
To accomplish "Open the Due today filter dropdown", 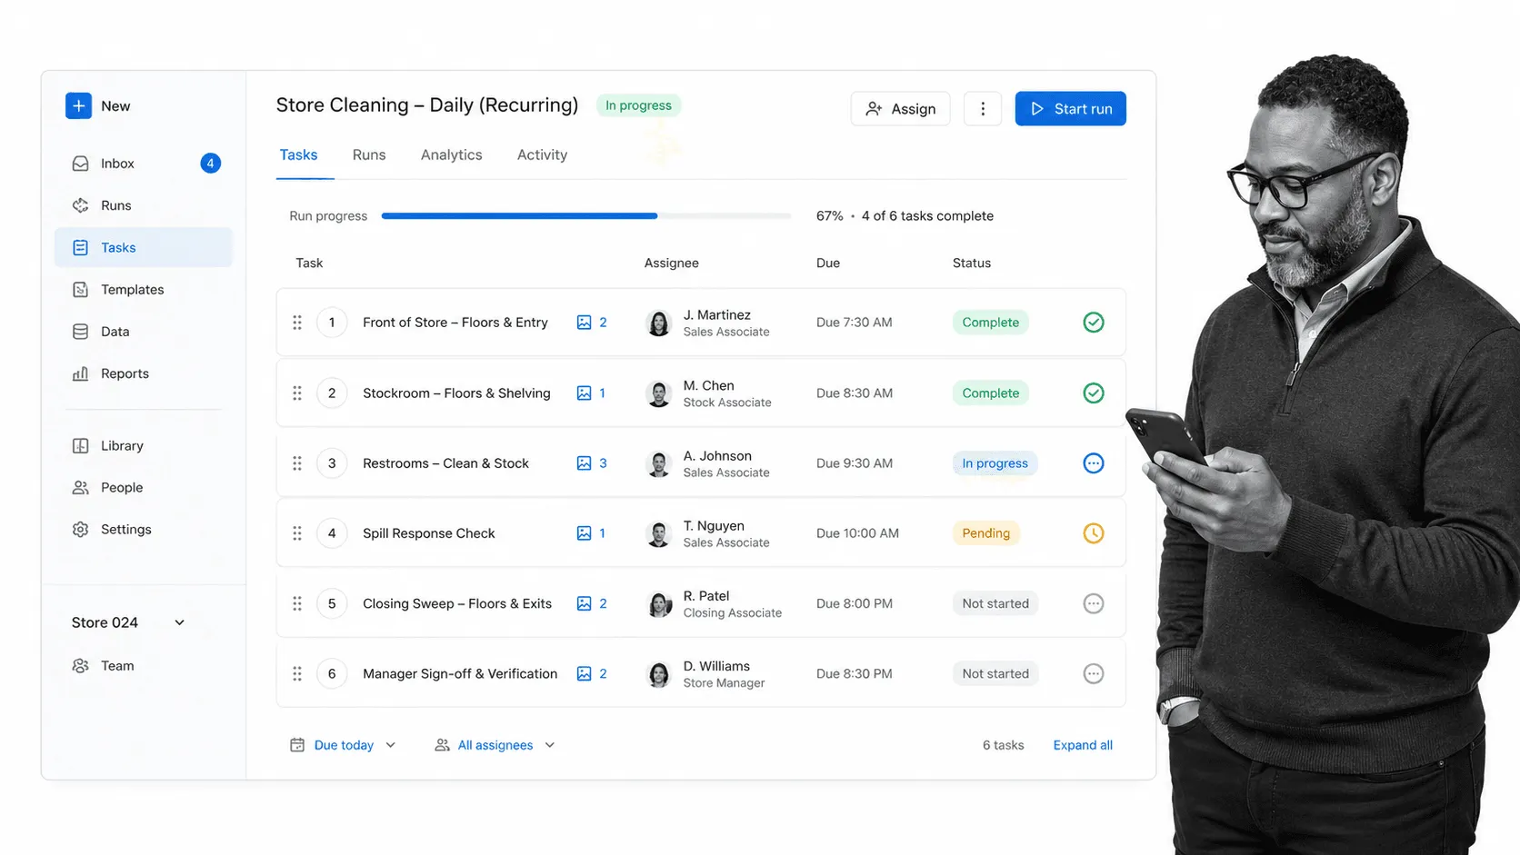I will point(343,745).
